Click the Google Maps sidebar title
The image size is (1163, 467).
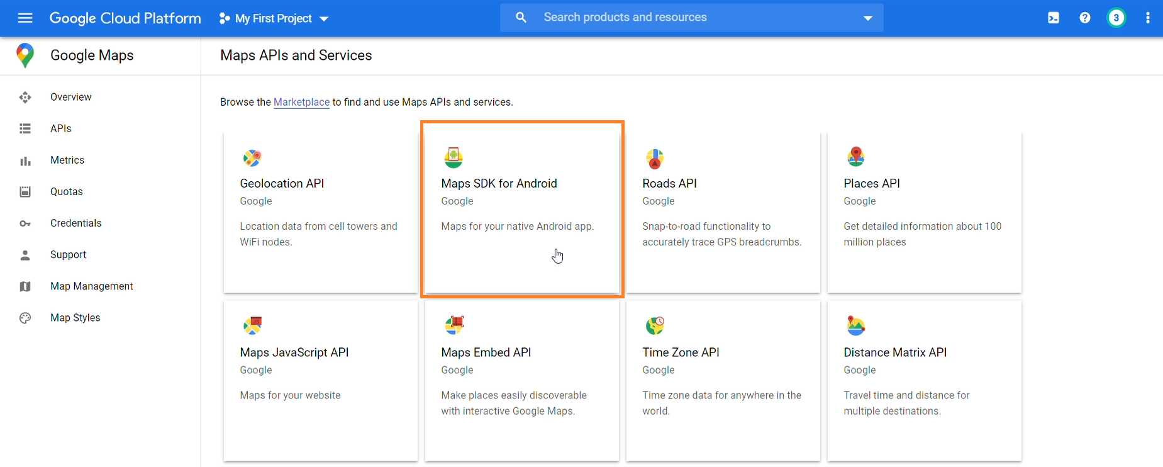point(92,55)
